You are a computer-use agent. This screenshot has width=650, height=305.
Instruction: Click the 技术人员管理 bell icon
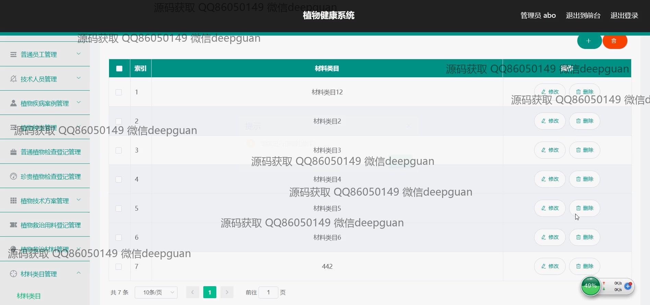13,79
